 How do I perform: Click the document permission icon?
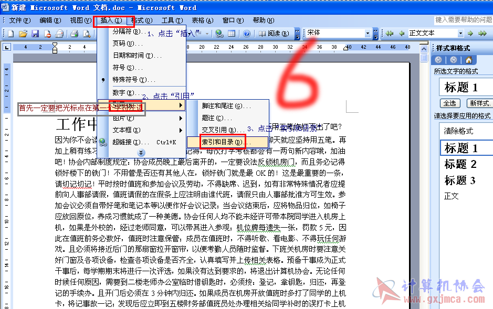tap(47, 33)
